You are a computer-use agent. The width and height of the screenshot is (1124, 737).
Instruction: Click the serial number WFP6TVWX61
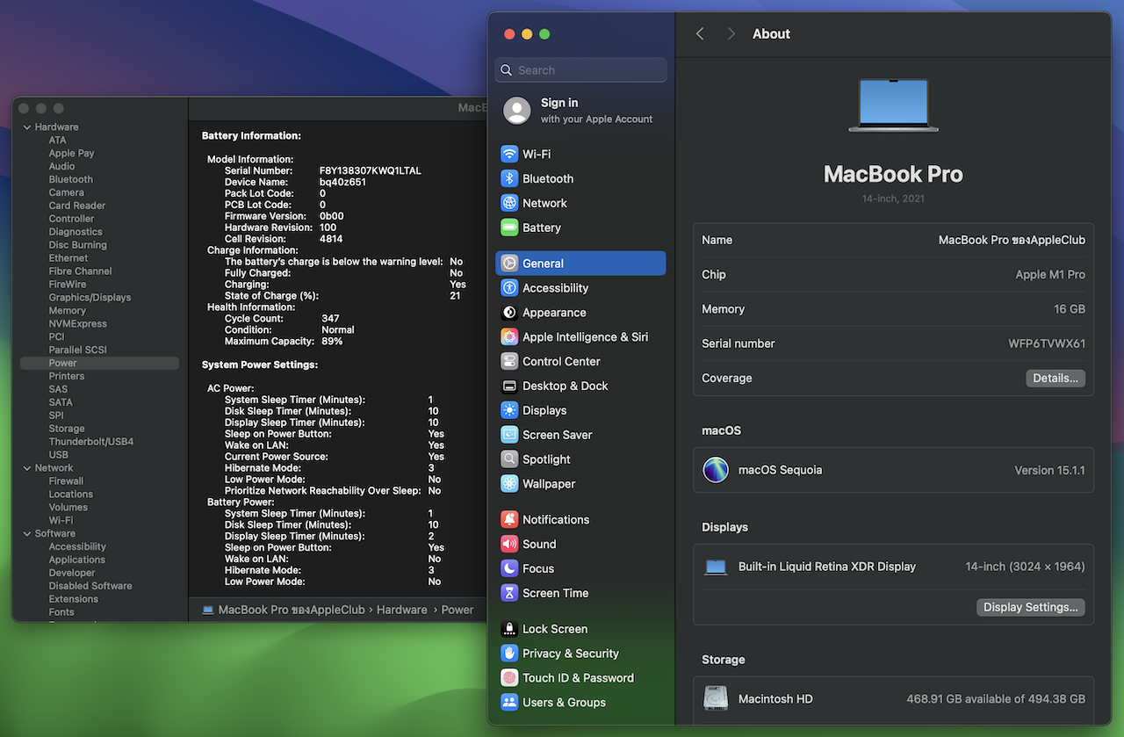(1047, 344)
